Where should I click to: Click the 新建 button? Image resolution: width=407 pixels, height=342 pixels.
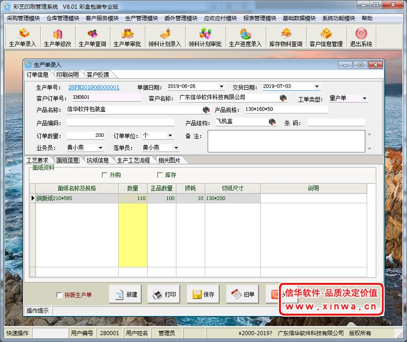click(x=125, y=294)
